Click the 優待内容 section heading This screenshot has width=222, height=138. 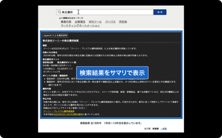47,89
